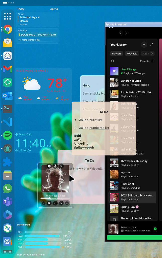The width and height of the screenshot is (162, 258).
Task: Open Top Artists of 2025 USA playlist
Action: 132,94
